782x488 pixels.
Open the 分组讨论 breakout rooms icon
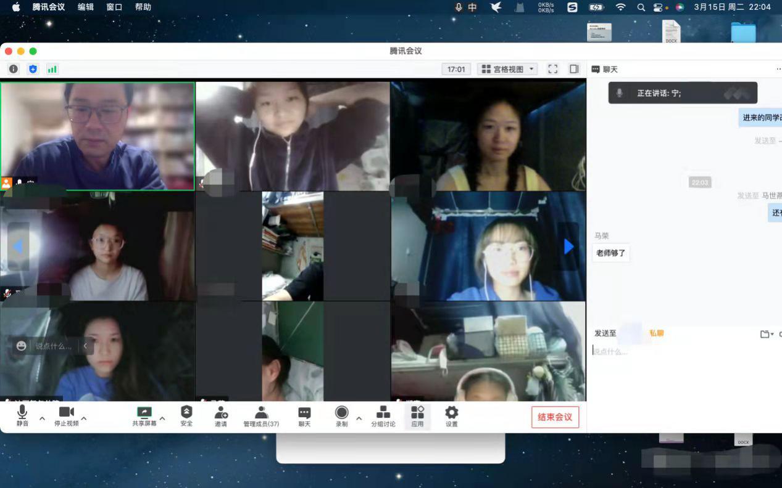point(383,413)
